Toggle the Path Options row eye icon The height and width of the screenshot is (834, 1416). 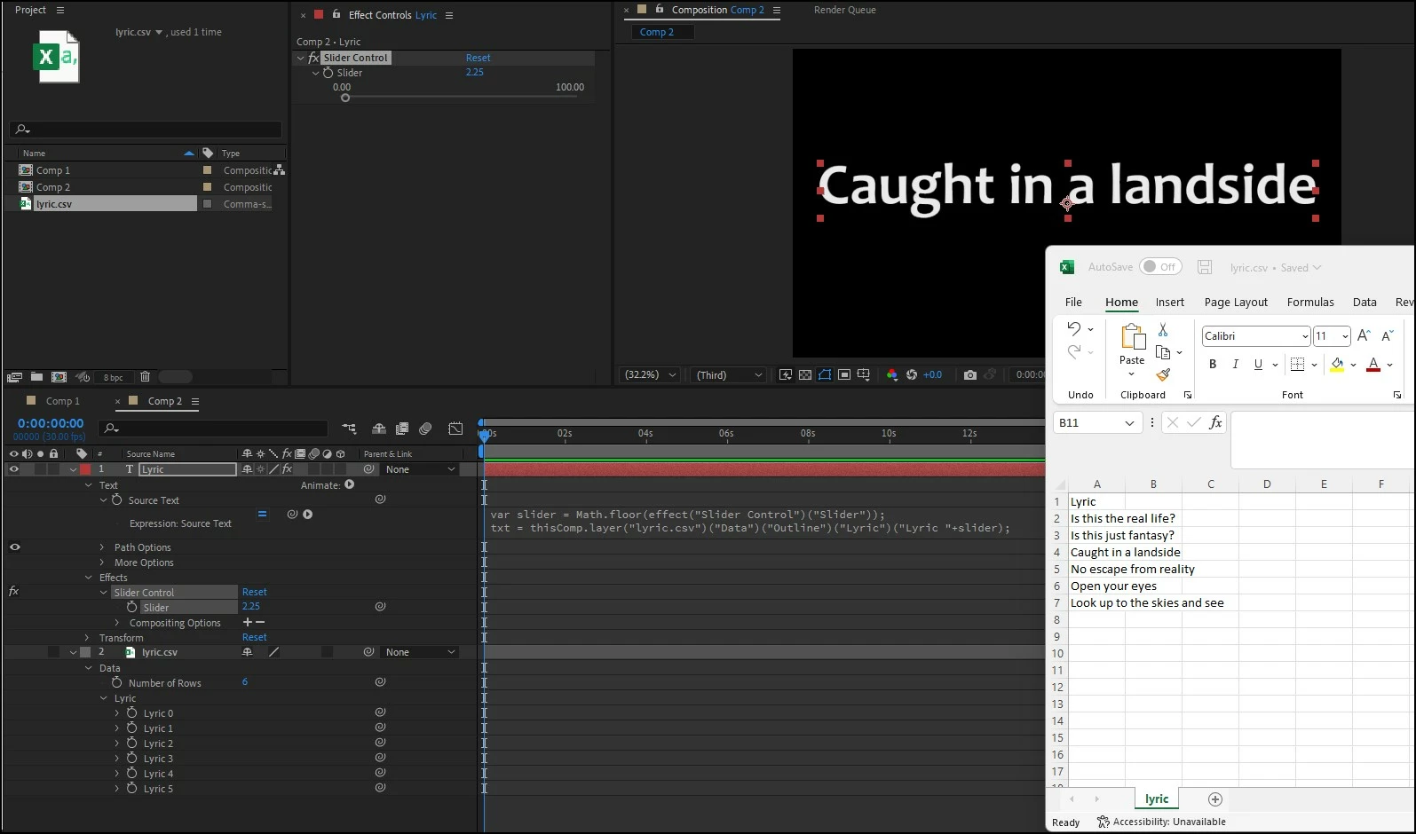click(x=14, y=547)
